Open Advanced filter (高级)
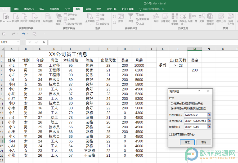 click(140, 24)
